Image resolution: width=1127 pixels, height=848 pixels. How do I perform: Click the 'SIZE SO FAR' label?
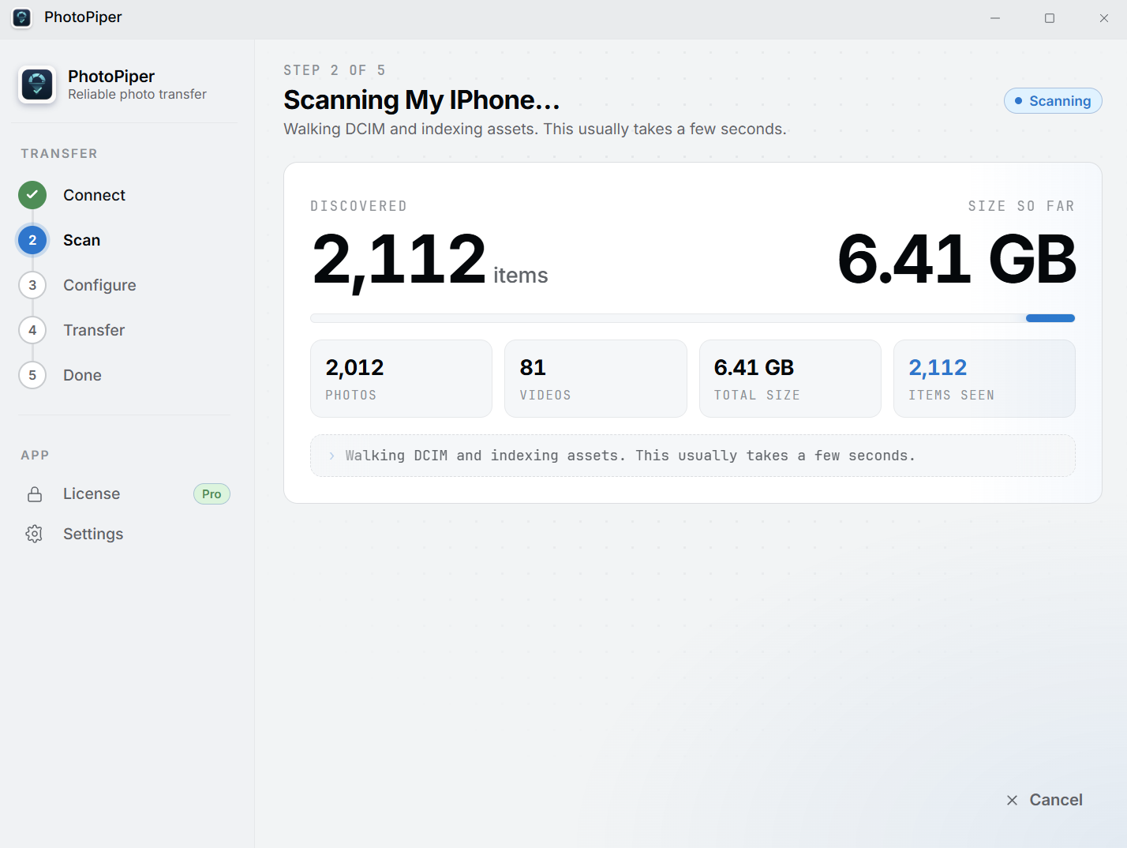[1021, 206]
